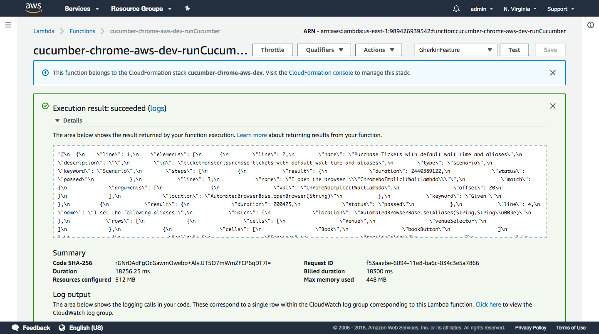Click the globe language icon
599x334 pixels.
pyautogui.click(x=62, y=328)
